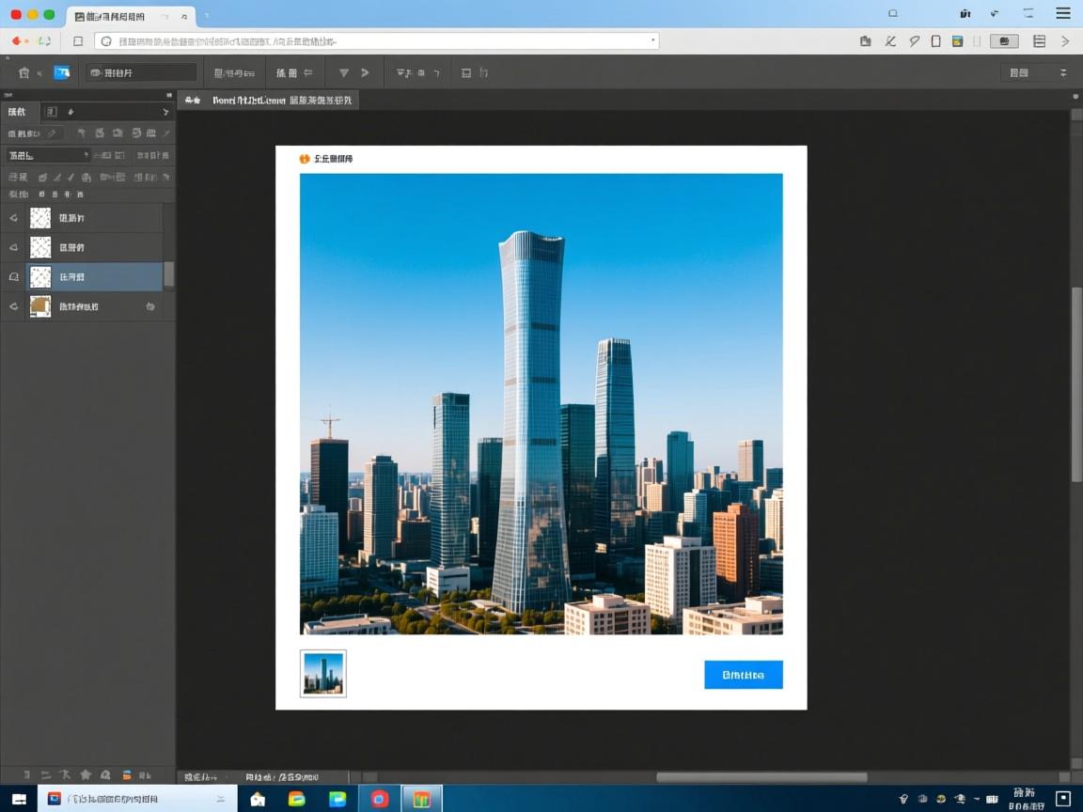
Task: Click the star icon at layers panel bottom
Action: [x=86, y=775]
